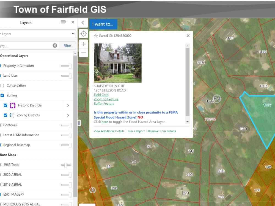Screen dimensions: 275x206
Task: Zoom out the map with minus button
Action: [84, 53]
